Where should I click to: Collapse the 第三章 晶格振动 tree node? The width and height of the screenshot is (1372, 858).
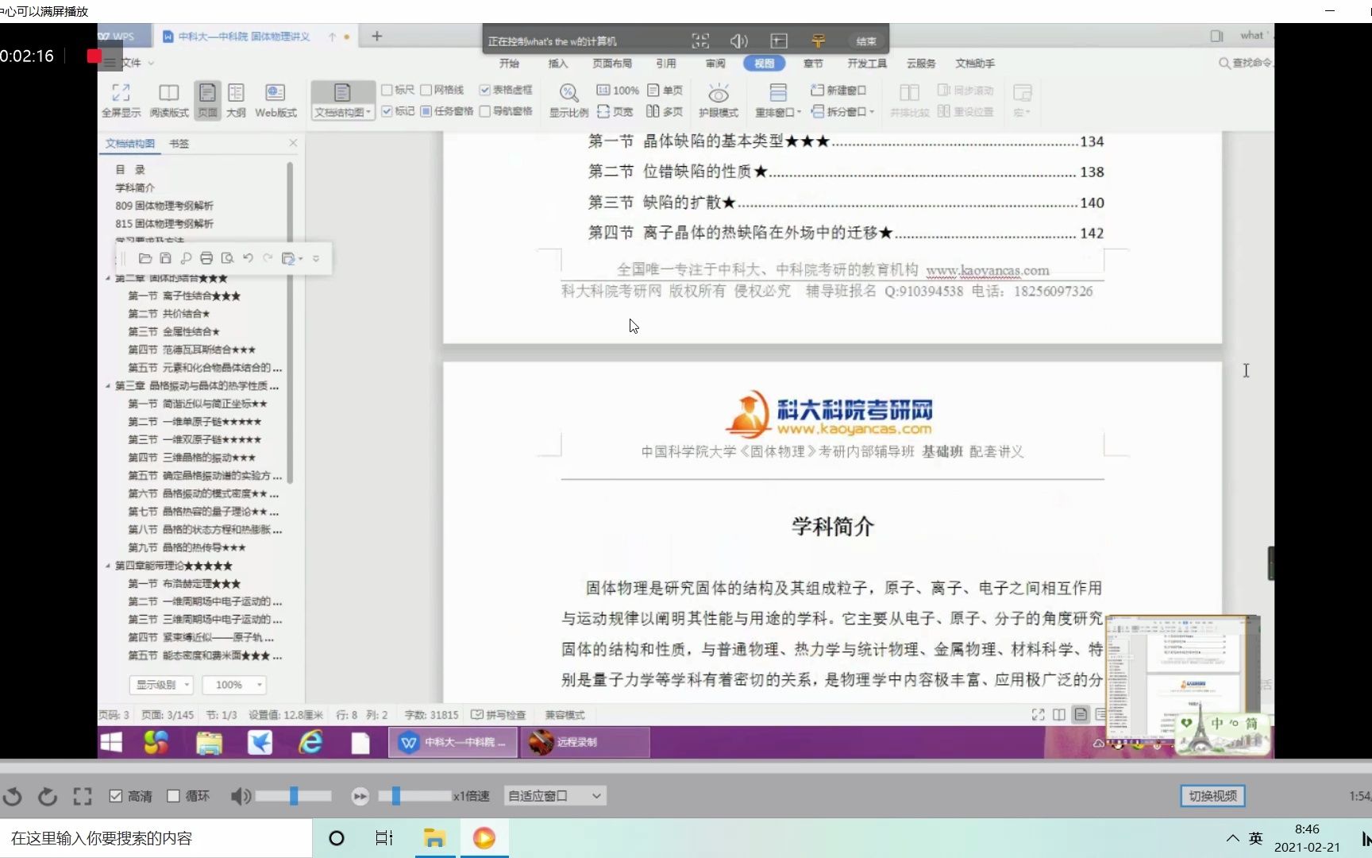[x=108, y=386]
